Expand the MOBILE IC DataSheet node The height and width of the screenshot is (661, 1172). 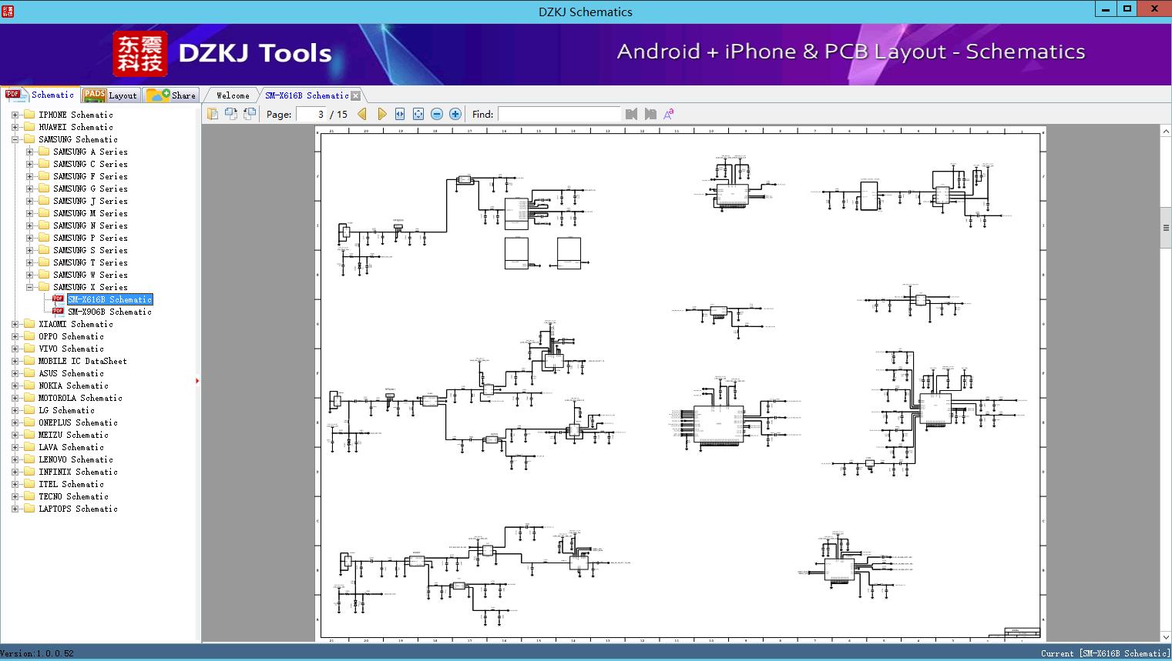[x=15, y=361]
